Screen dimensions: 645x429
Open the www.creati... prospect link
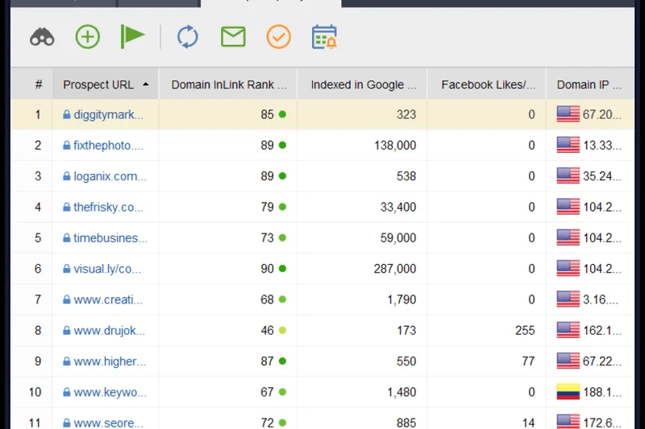108,299
